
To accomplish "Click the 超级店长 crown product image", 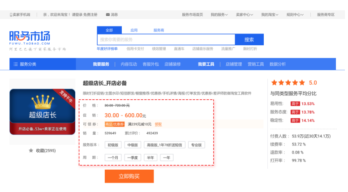I will coord(43,112).
